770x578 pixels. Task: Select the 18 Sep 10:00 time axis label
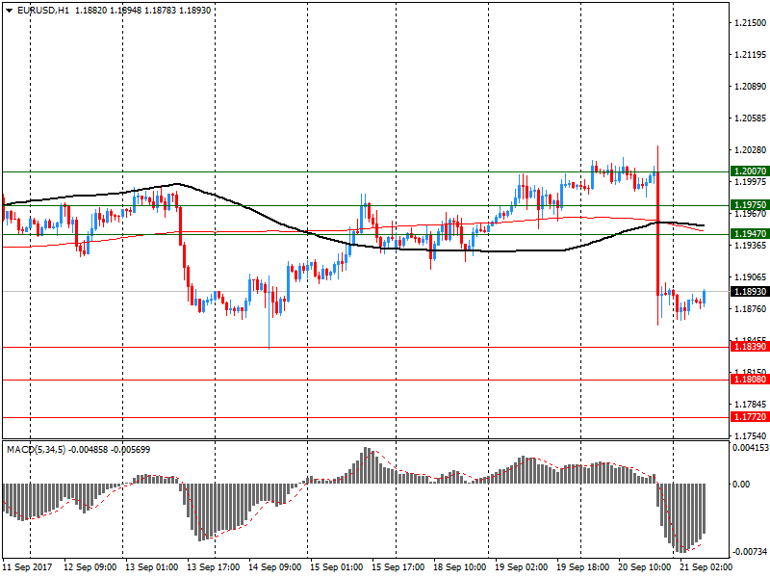coord(460,566)
